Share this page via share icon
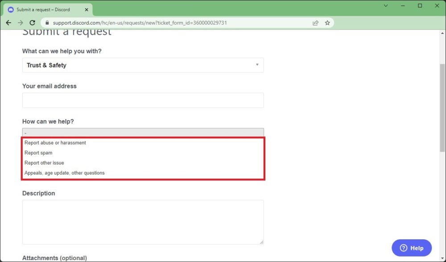This screenshot has width=446, height=262. (x=315, y=23)
